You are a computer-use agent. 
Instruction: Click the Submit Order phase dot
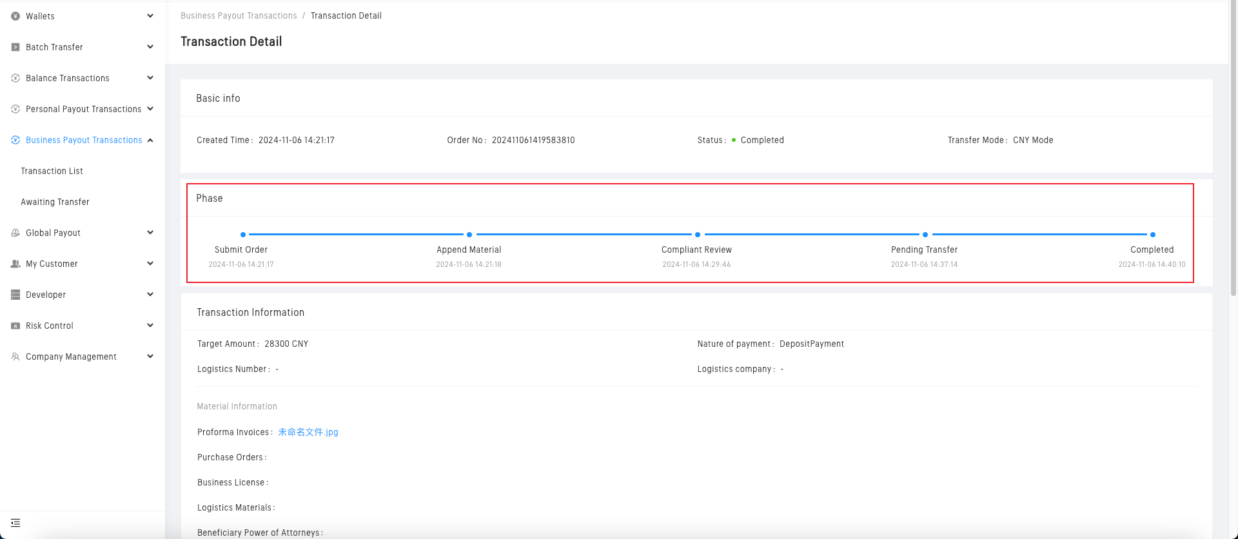click(242, 235)
